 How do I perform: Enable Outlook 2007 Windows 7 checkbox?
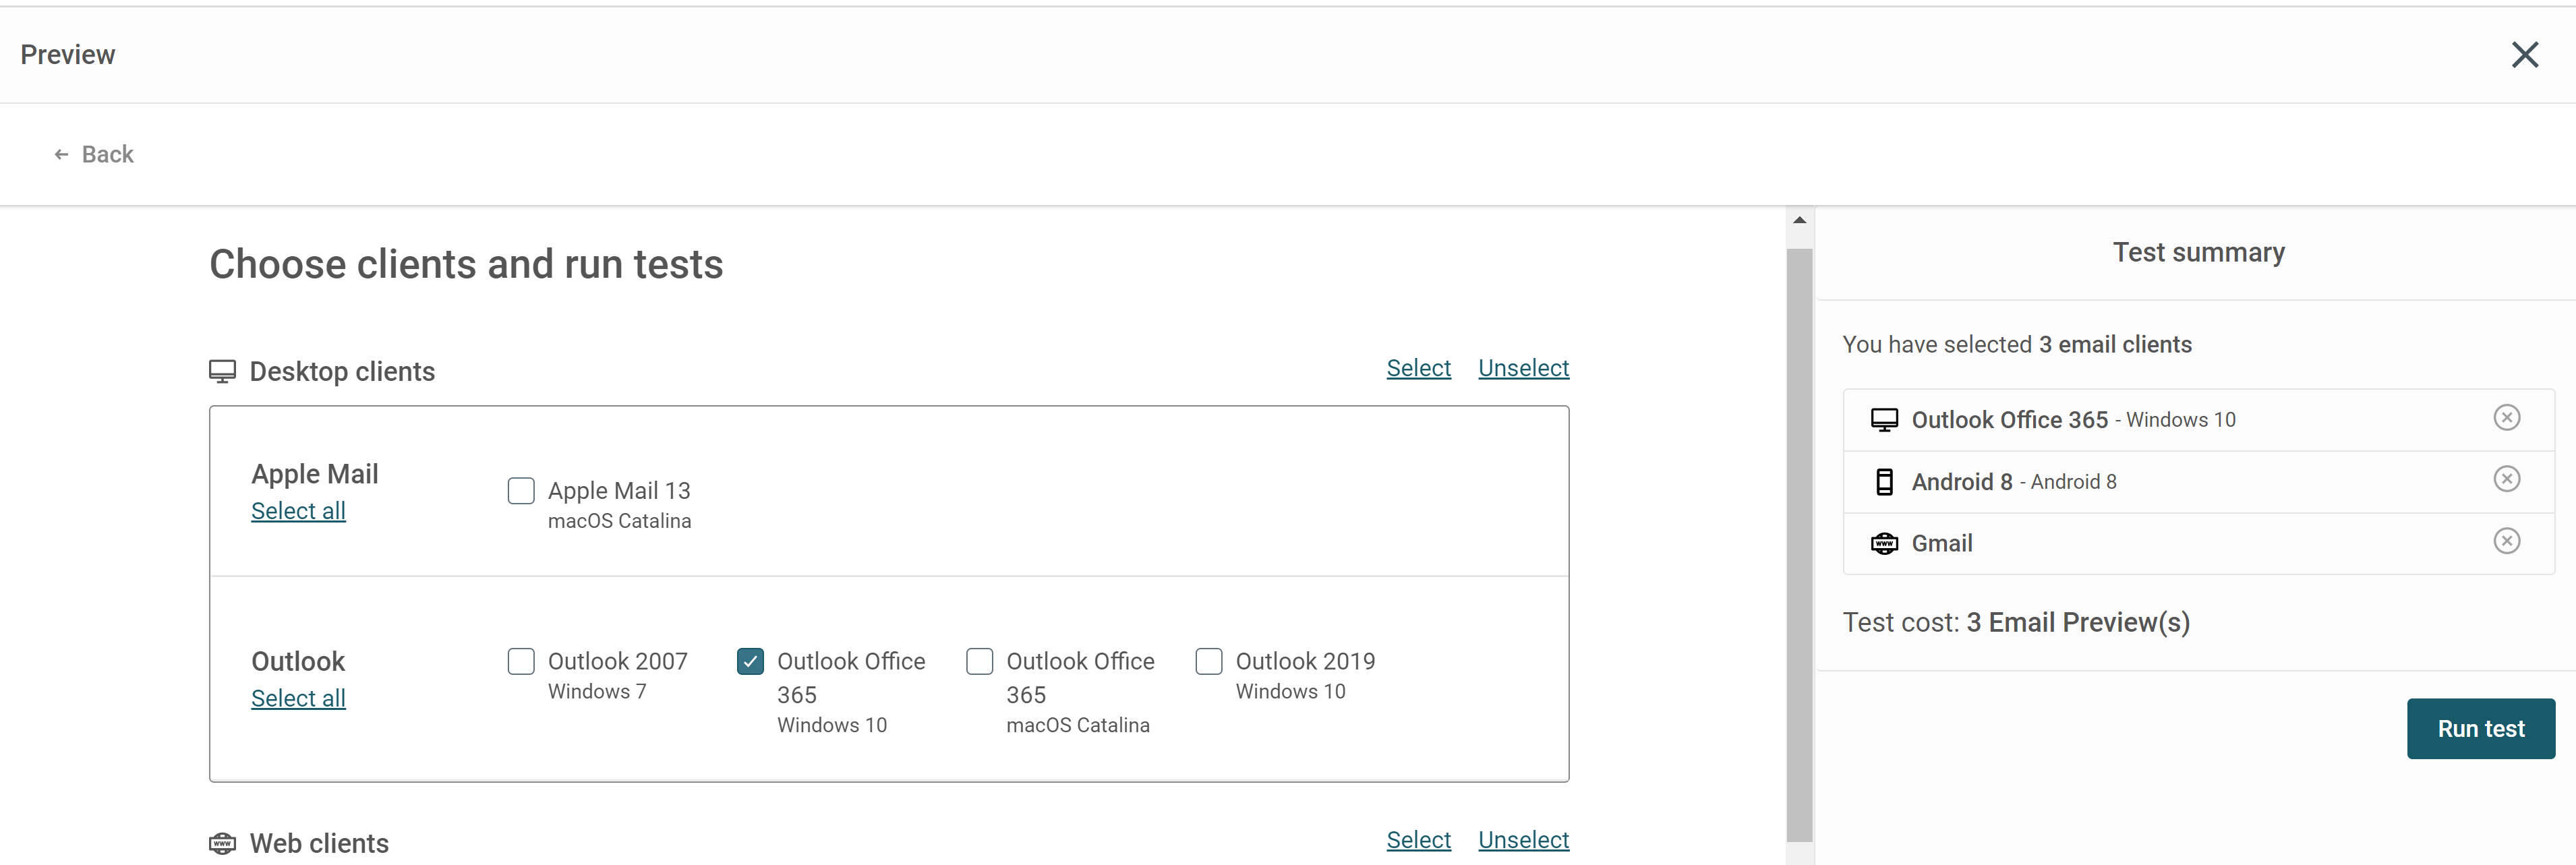coord(521,661)
